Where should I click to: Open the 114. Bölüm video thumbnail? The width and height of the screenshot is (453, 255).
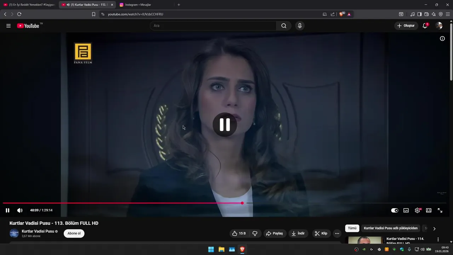(x=365, y=240)
